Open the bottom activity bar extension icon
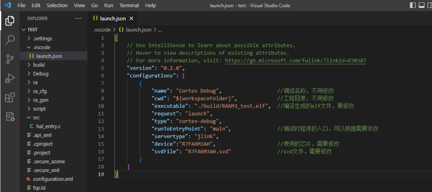Screen dimensions: 432x192 tap(10, 117)
